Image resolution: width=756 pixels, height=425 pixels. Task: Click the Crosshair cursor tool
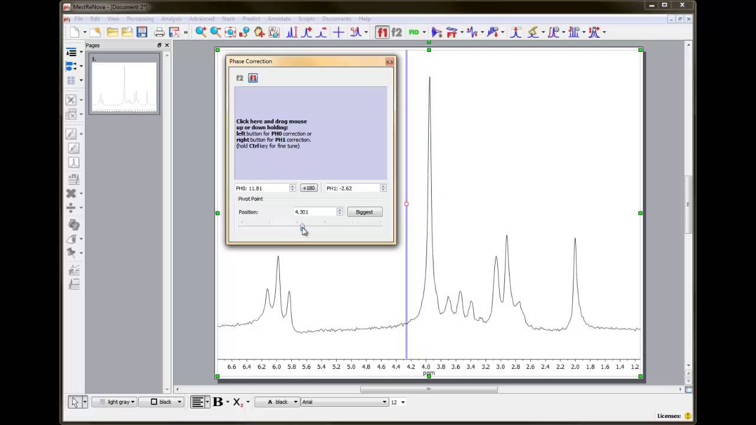pyautogui.click(x=338, y=32)
